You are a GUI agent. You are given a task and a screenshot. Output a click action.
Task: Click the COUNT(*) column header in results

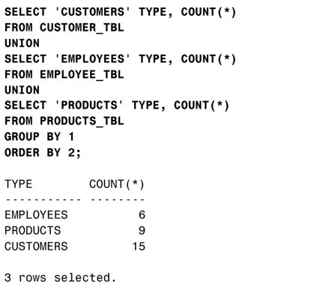pos(117,184)
